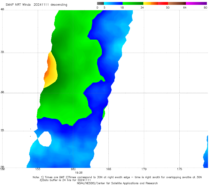The width and height of the screenshot is (210, 185).
Task: Click the swath time label '19:36'
Action: pos(79,173)
